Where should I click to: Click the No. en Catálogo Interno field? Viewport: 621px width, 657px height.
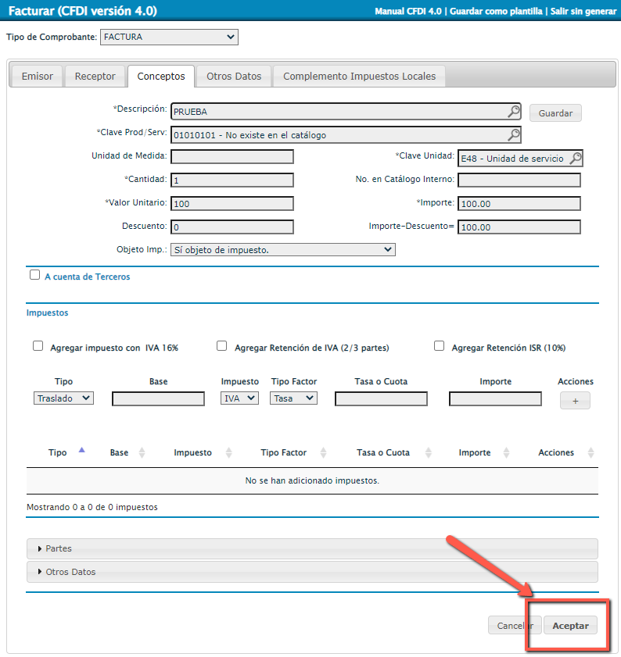coord(519,180)
